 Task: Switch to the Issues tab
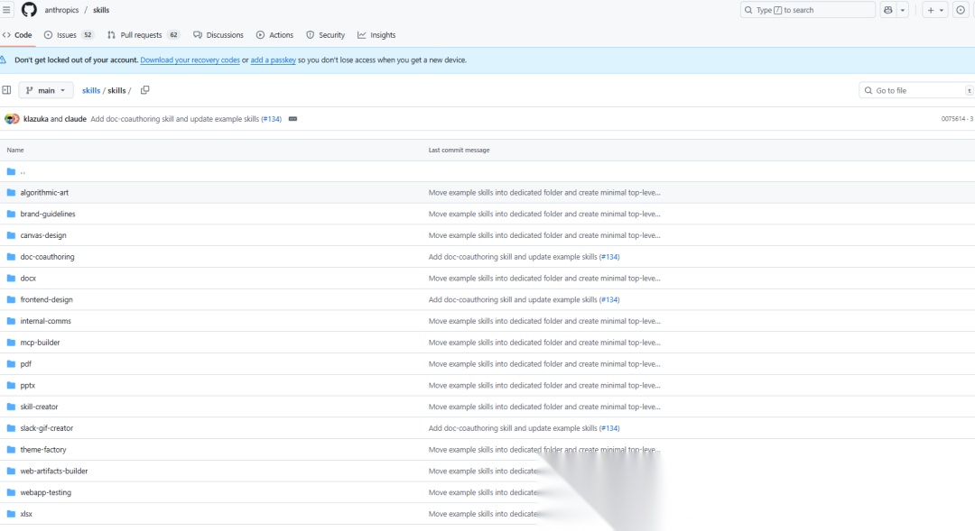[69, 35]
